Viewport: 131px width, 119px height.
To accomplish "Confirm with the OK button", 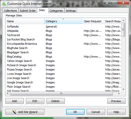I will coord(75,112).
